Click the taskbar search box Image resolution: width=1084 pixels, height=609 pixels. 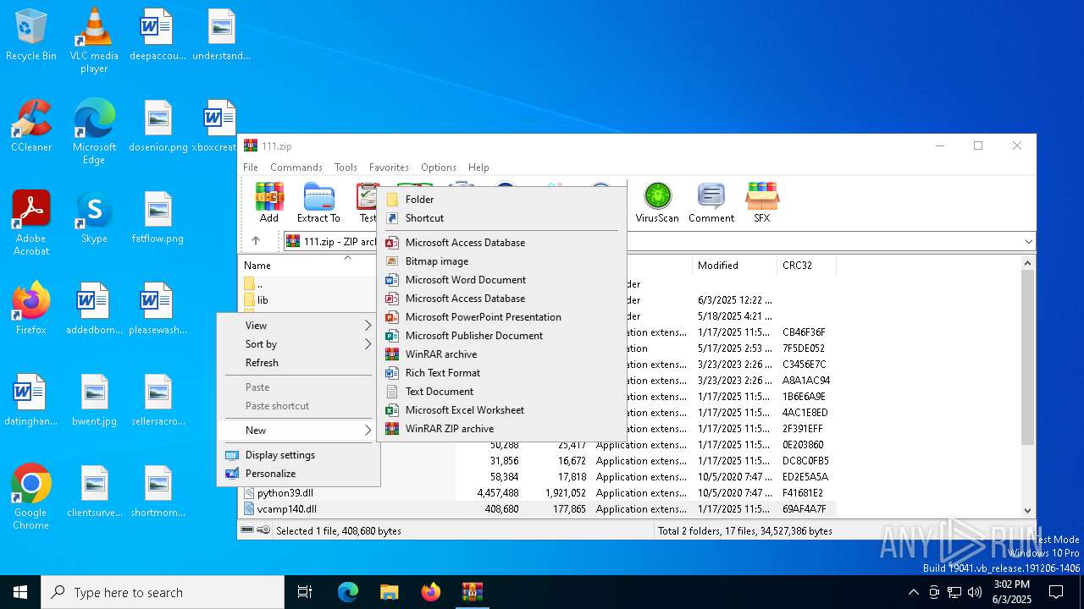[x=163, y=592]
